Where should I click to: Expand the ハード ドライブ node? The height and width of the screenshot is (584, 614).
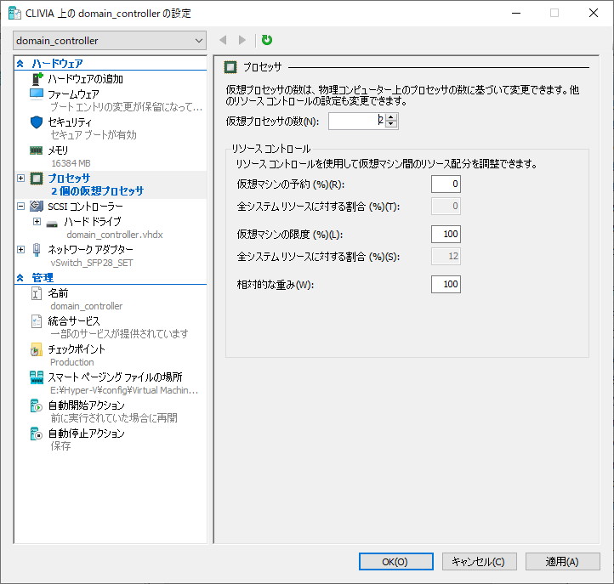pos(37,222)
